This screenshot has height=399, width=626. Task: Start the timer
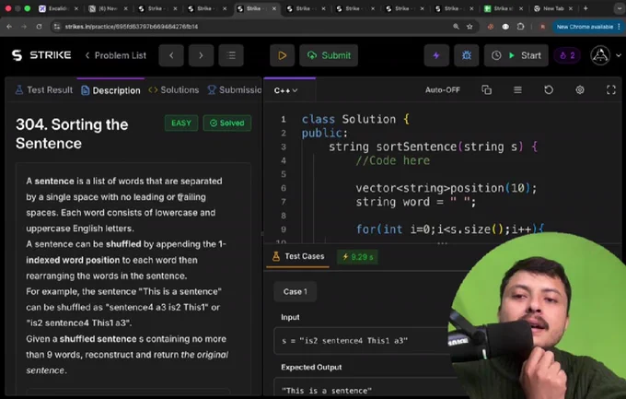pyautogui.click(x=526, y=55)
